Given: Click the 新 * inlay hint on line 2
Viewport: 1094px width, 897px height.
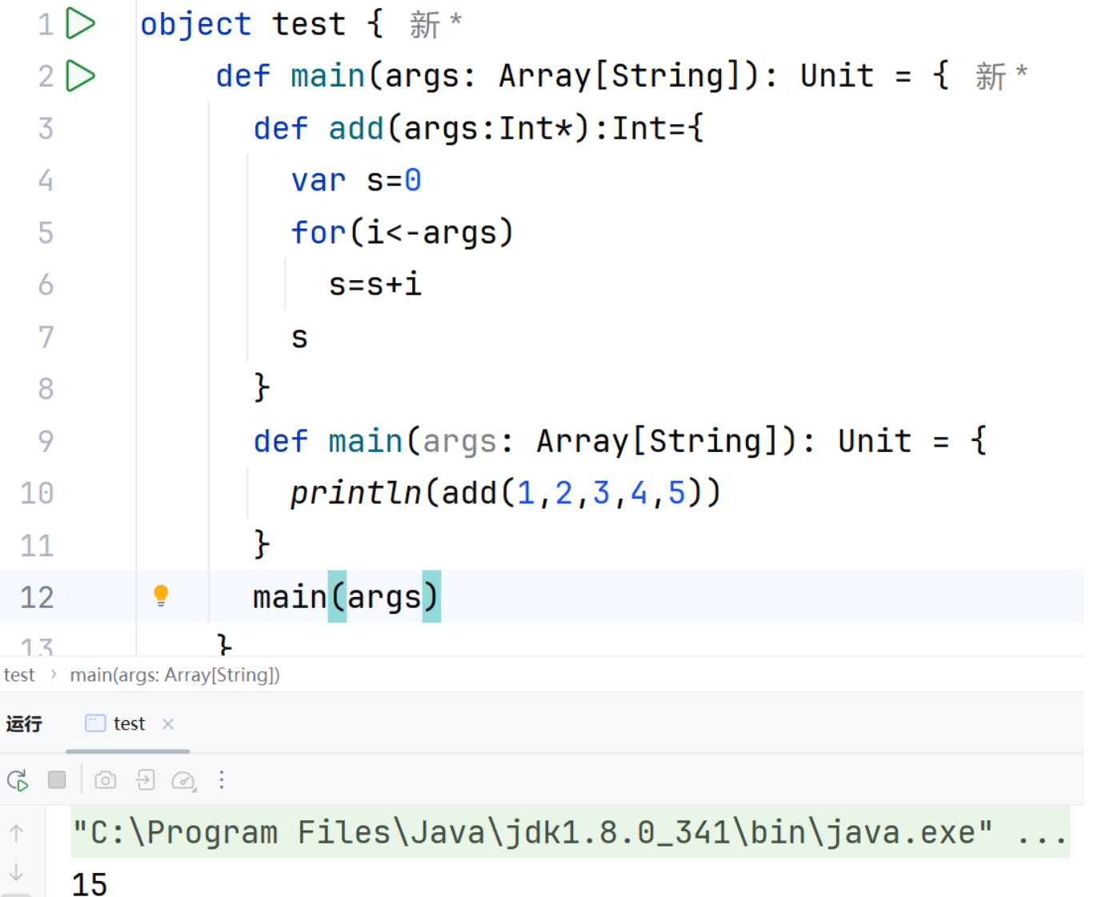Looking at the screenshot, I should point(1001,76).
